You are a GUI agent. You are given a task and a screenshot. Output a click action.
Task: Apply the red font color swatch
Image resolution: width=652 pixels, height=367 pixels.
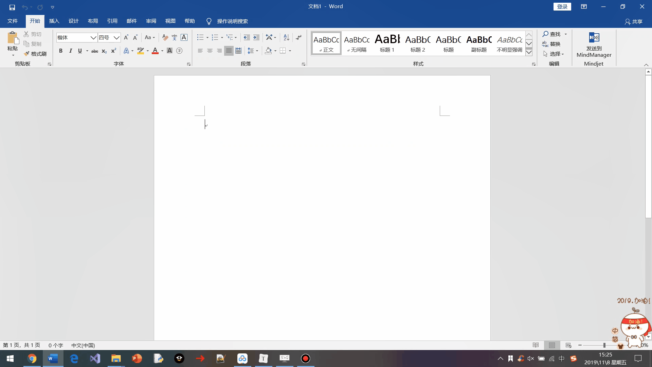tap(155, 51)
